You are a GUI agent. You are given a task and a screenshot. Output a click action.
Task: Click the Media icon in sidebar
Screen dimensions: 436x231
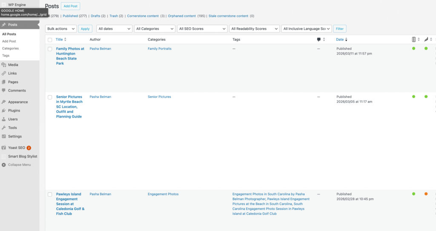pos(3,65)
